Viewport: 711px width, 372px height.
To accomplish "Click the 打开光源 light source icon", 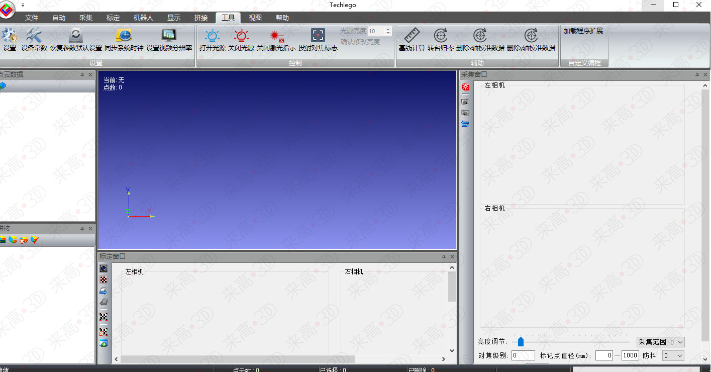I will [213, 36].
